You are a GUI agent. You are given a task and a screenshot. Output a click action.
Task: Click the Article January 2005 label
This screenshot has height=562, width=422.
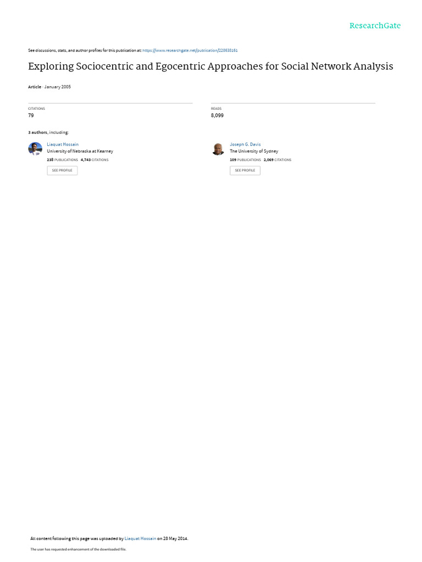click(49, 87)
